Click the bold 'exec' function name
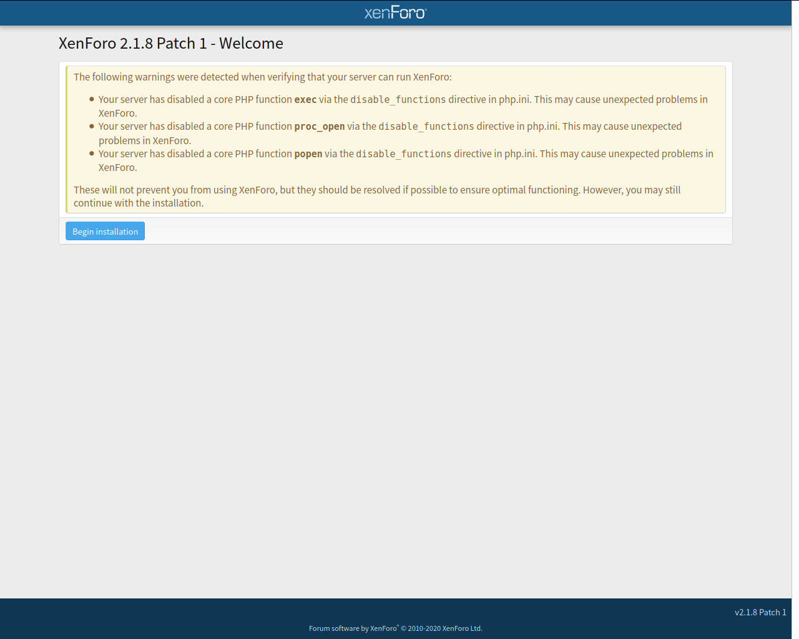This screenshot has height=639, width=799. click(305, 99)
